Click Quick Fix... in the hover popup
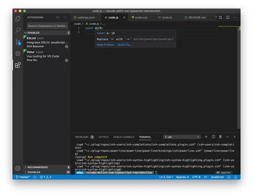Screen dimensions: 253x196 tap(124, 45)
